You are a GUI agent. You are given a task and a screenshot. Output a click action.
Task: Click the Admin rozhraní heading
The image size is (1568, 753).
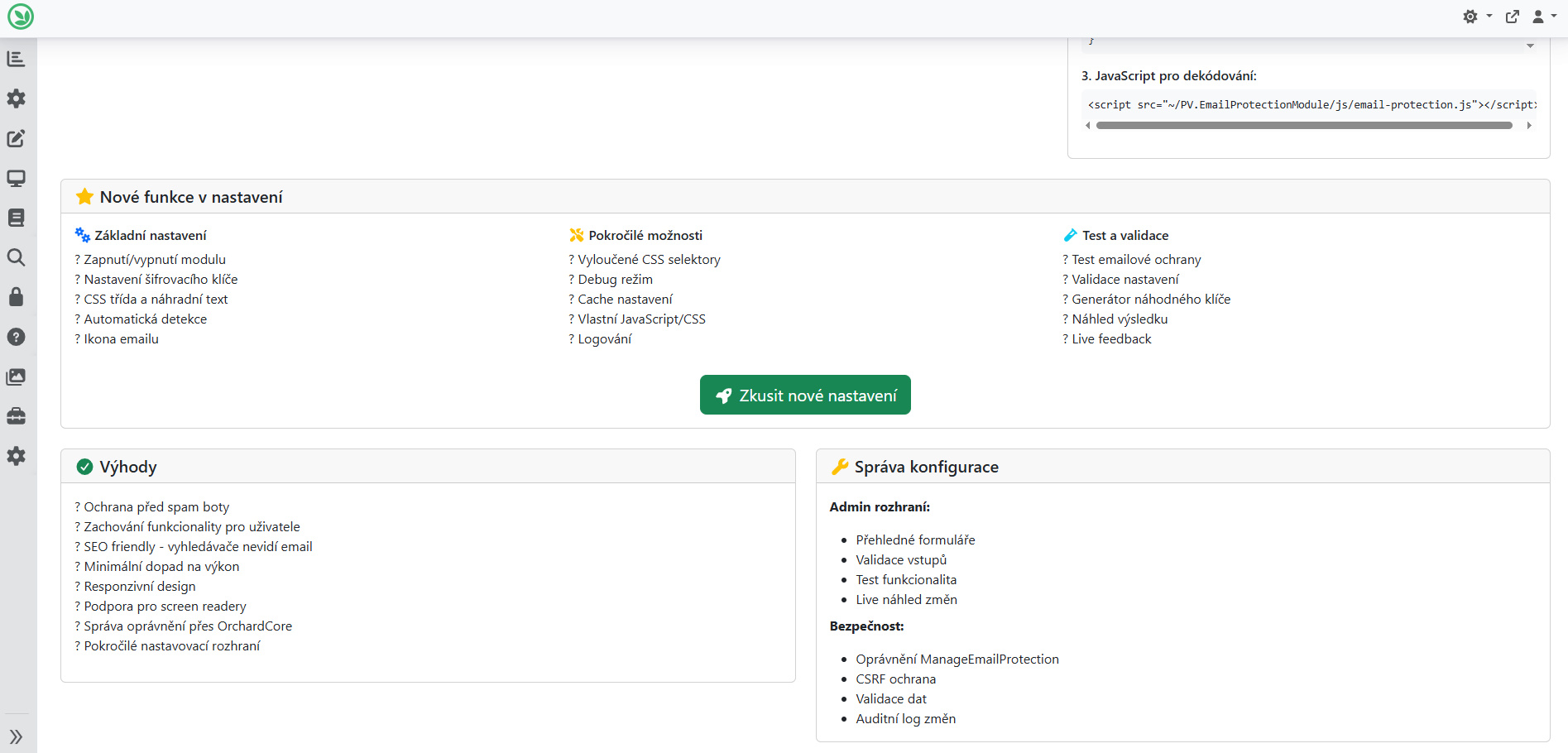(880, 507)
